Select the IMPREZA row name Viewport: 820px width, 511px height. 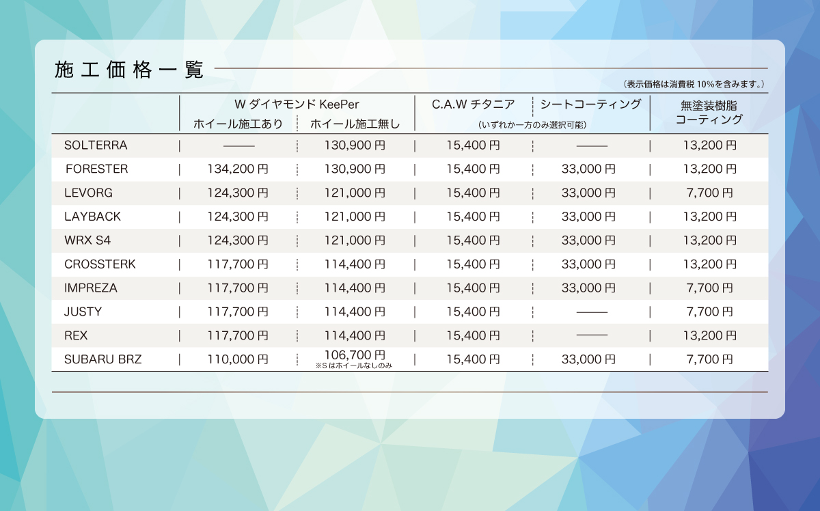coord(91,288)
